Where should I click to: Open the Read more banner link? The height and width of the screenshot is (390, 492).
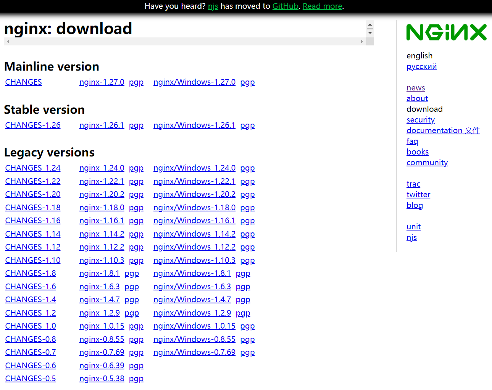point(322,6)
